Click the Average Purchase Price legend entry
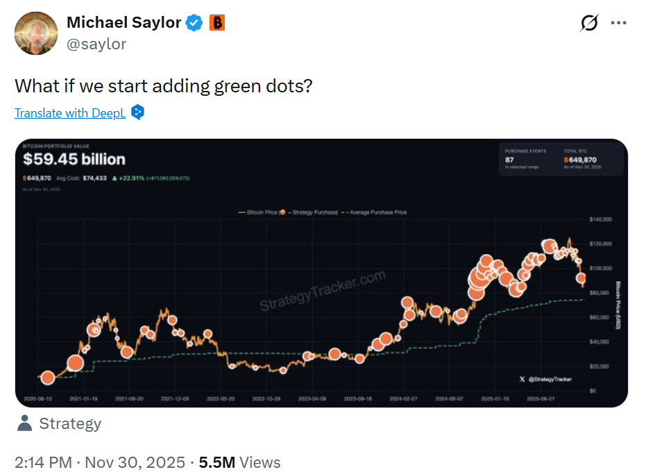 coord(375,212)
